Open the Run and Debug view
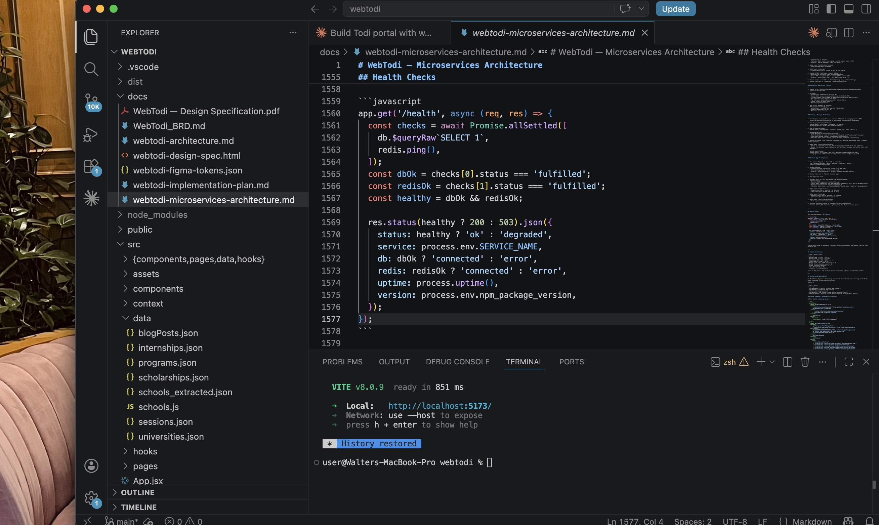Viewport: 879px width, 525px height. 91,134
